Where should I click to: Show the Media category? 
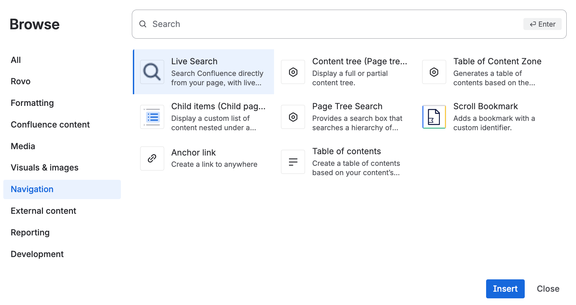point(23,146)
